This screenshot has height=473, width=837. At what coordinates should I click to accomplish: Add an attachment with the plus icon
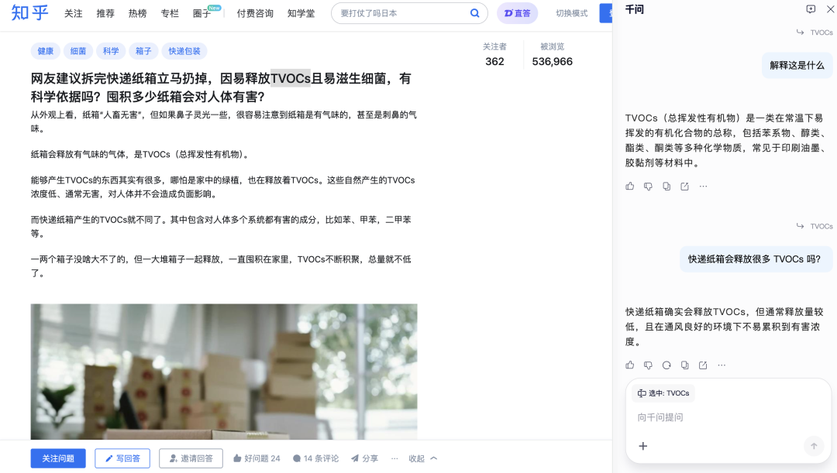642,446
